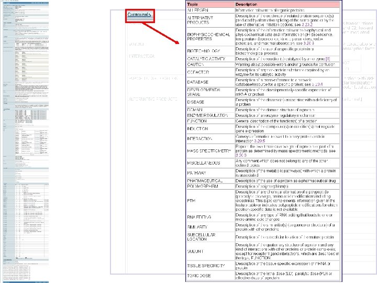Open the [1] reference in Catalytic Activity row
377x283 pixels.
pyautogui.click(x=328, y=59)
